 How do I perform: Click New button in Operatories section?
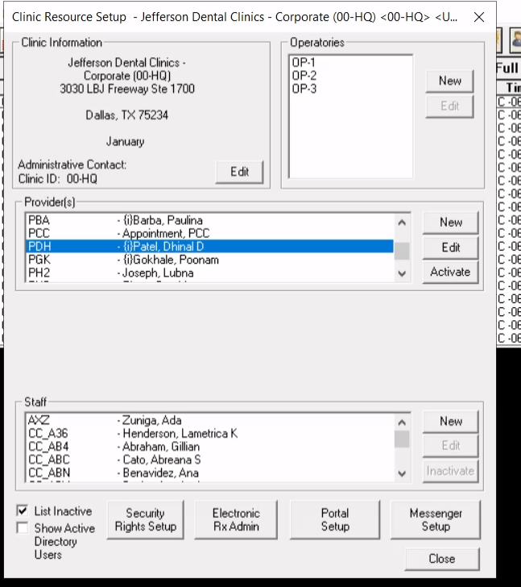coord(449,81)
